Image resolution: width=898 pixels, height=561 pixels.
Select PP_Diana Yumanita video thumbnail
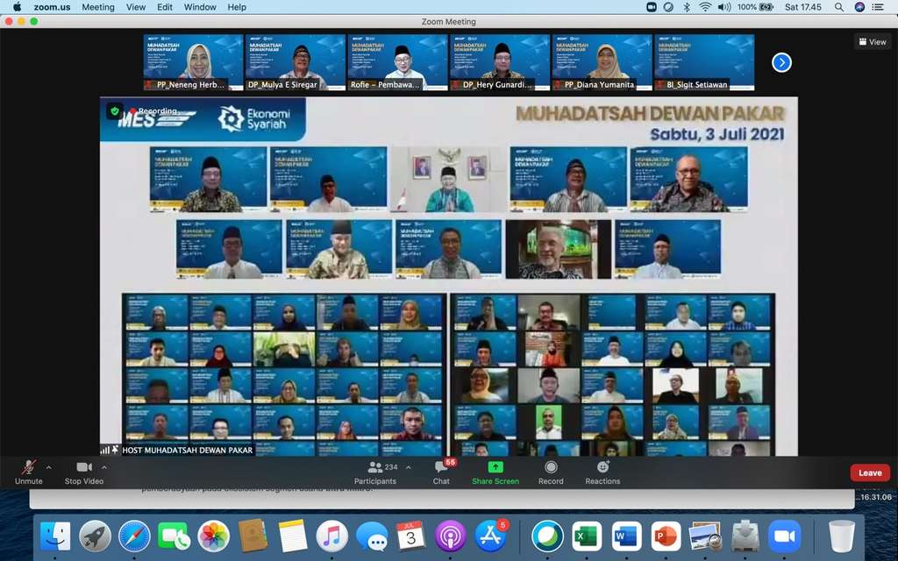602,62
